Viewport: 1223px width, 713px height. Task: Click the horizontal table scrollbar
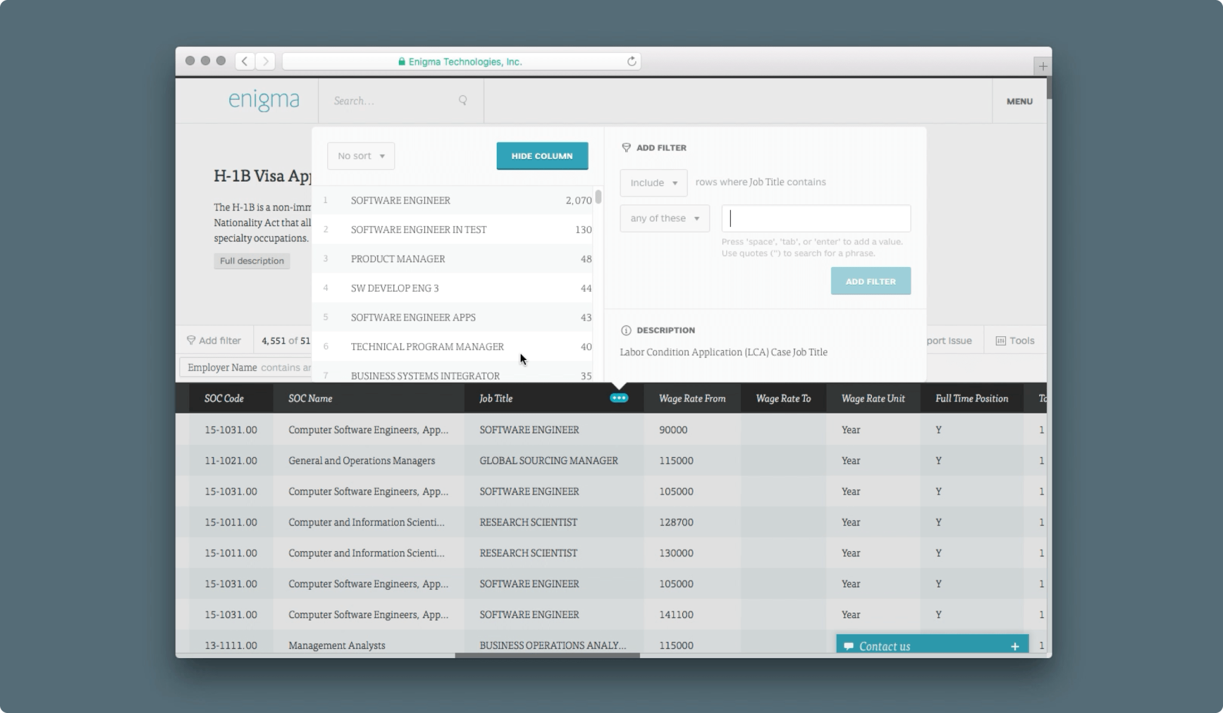(x=547, y=655)
